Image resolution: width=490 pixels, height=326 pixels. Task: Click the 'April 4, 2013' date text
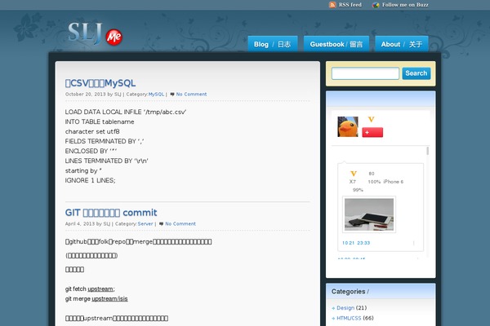coord(80,223)
